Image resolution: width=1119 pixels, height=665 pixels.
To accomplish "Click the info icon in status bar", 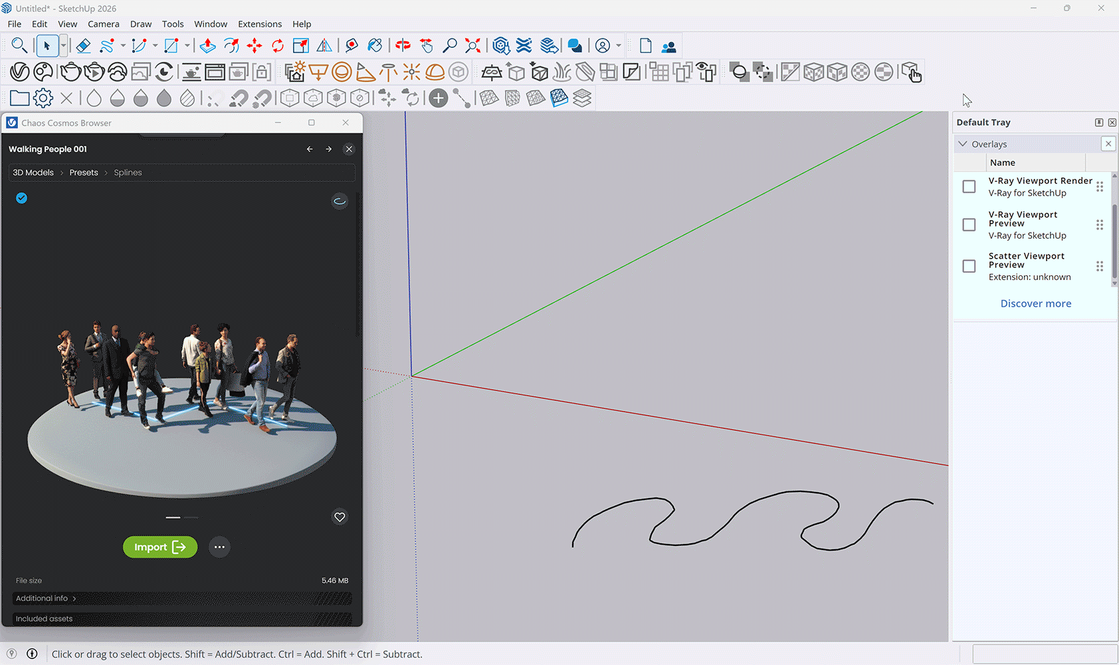I will (32, 654).
